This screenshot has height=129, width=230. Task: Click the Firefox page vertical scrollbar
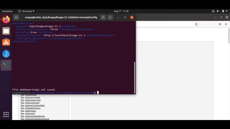pyautogui.click(x=229, y=36)
